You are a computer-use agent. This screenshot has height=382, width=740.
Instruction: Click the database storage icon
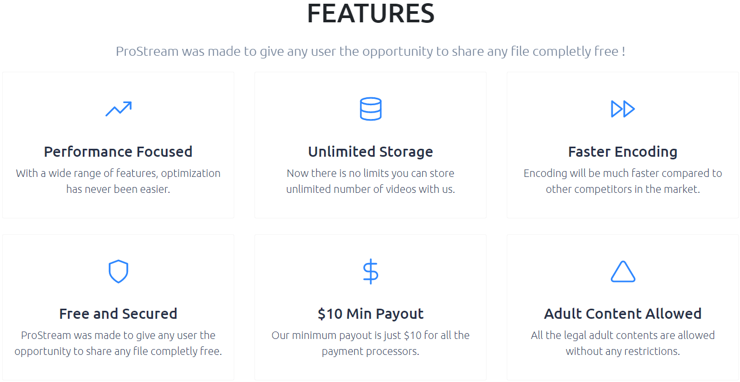(370, 109)
